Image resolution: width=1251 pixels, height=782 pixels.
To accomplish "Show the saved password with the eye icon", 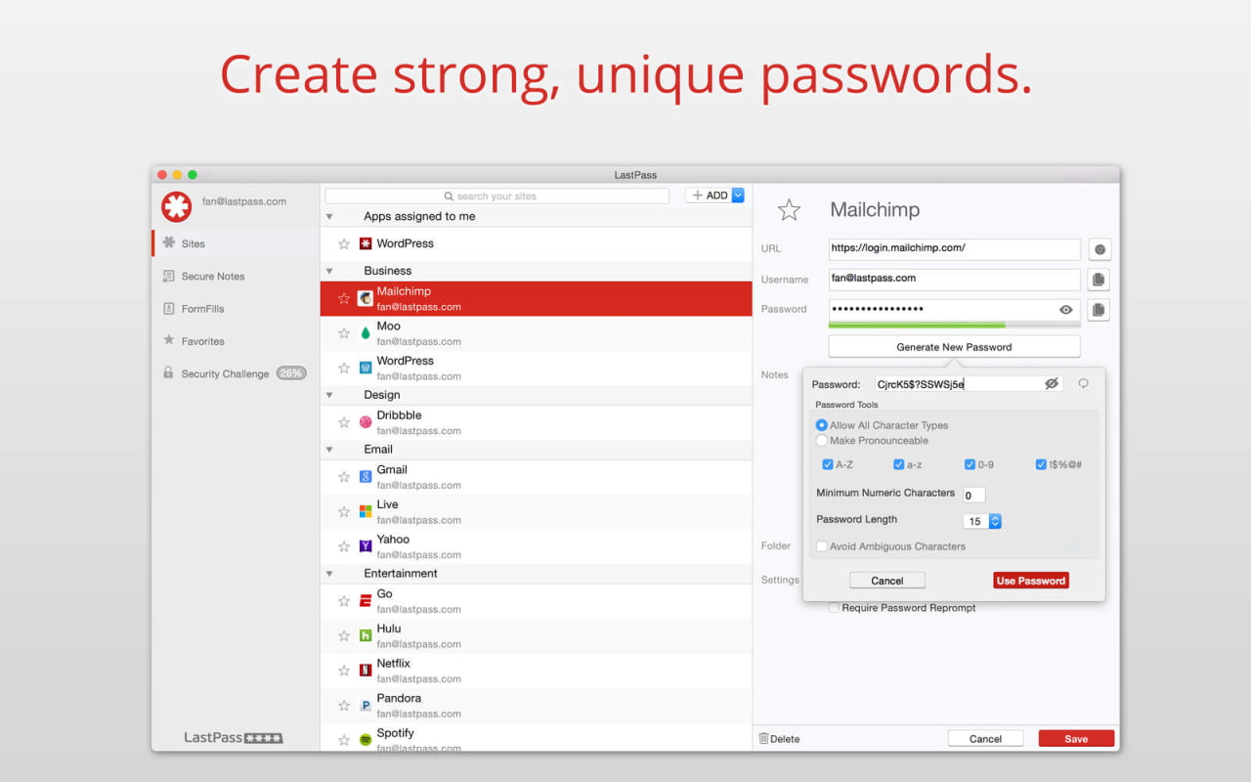I will (x=1065, y=310).
